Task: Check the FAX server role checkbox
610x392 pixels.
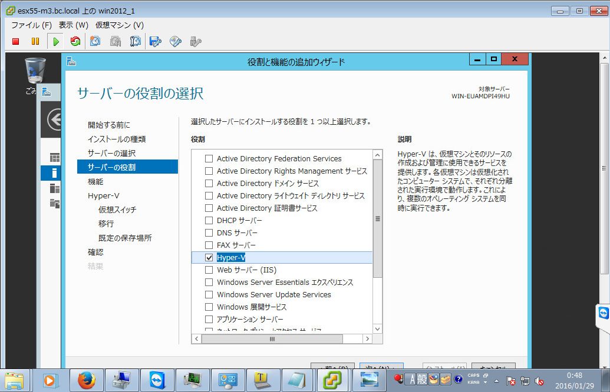Action: tap(209, 245)
